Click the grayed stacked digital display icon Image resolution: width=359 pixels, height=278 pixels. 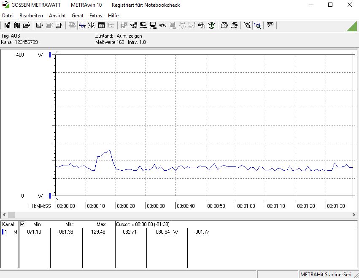(x=72, y=25)
